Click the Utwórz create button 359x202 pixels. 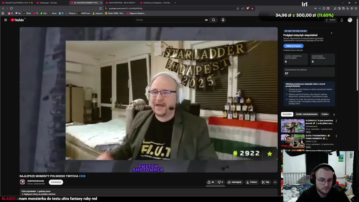331,20
